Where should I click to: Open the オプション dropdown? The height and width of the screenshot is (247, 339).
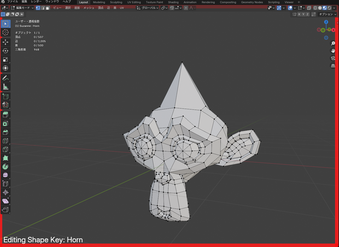pos(328,14)
